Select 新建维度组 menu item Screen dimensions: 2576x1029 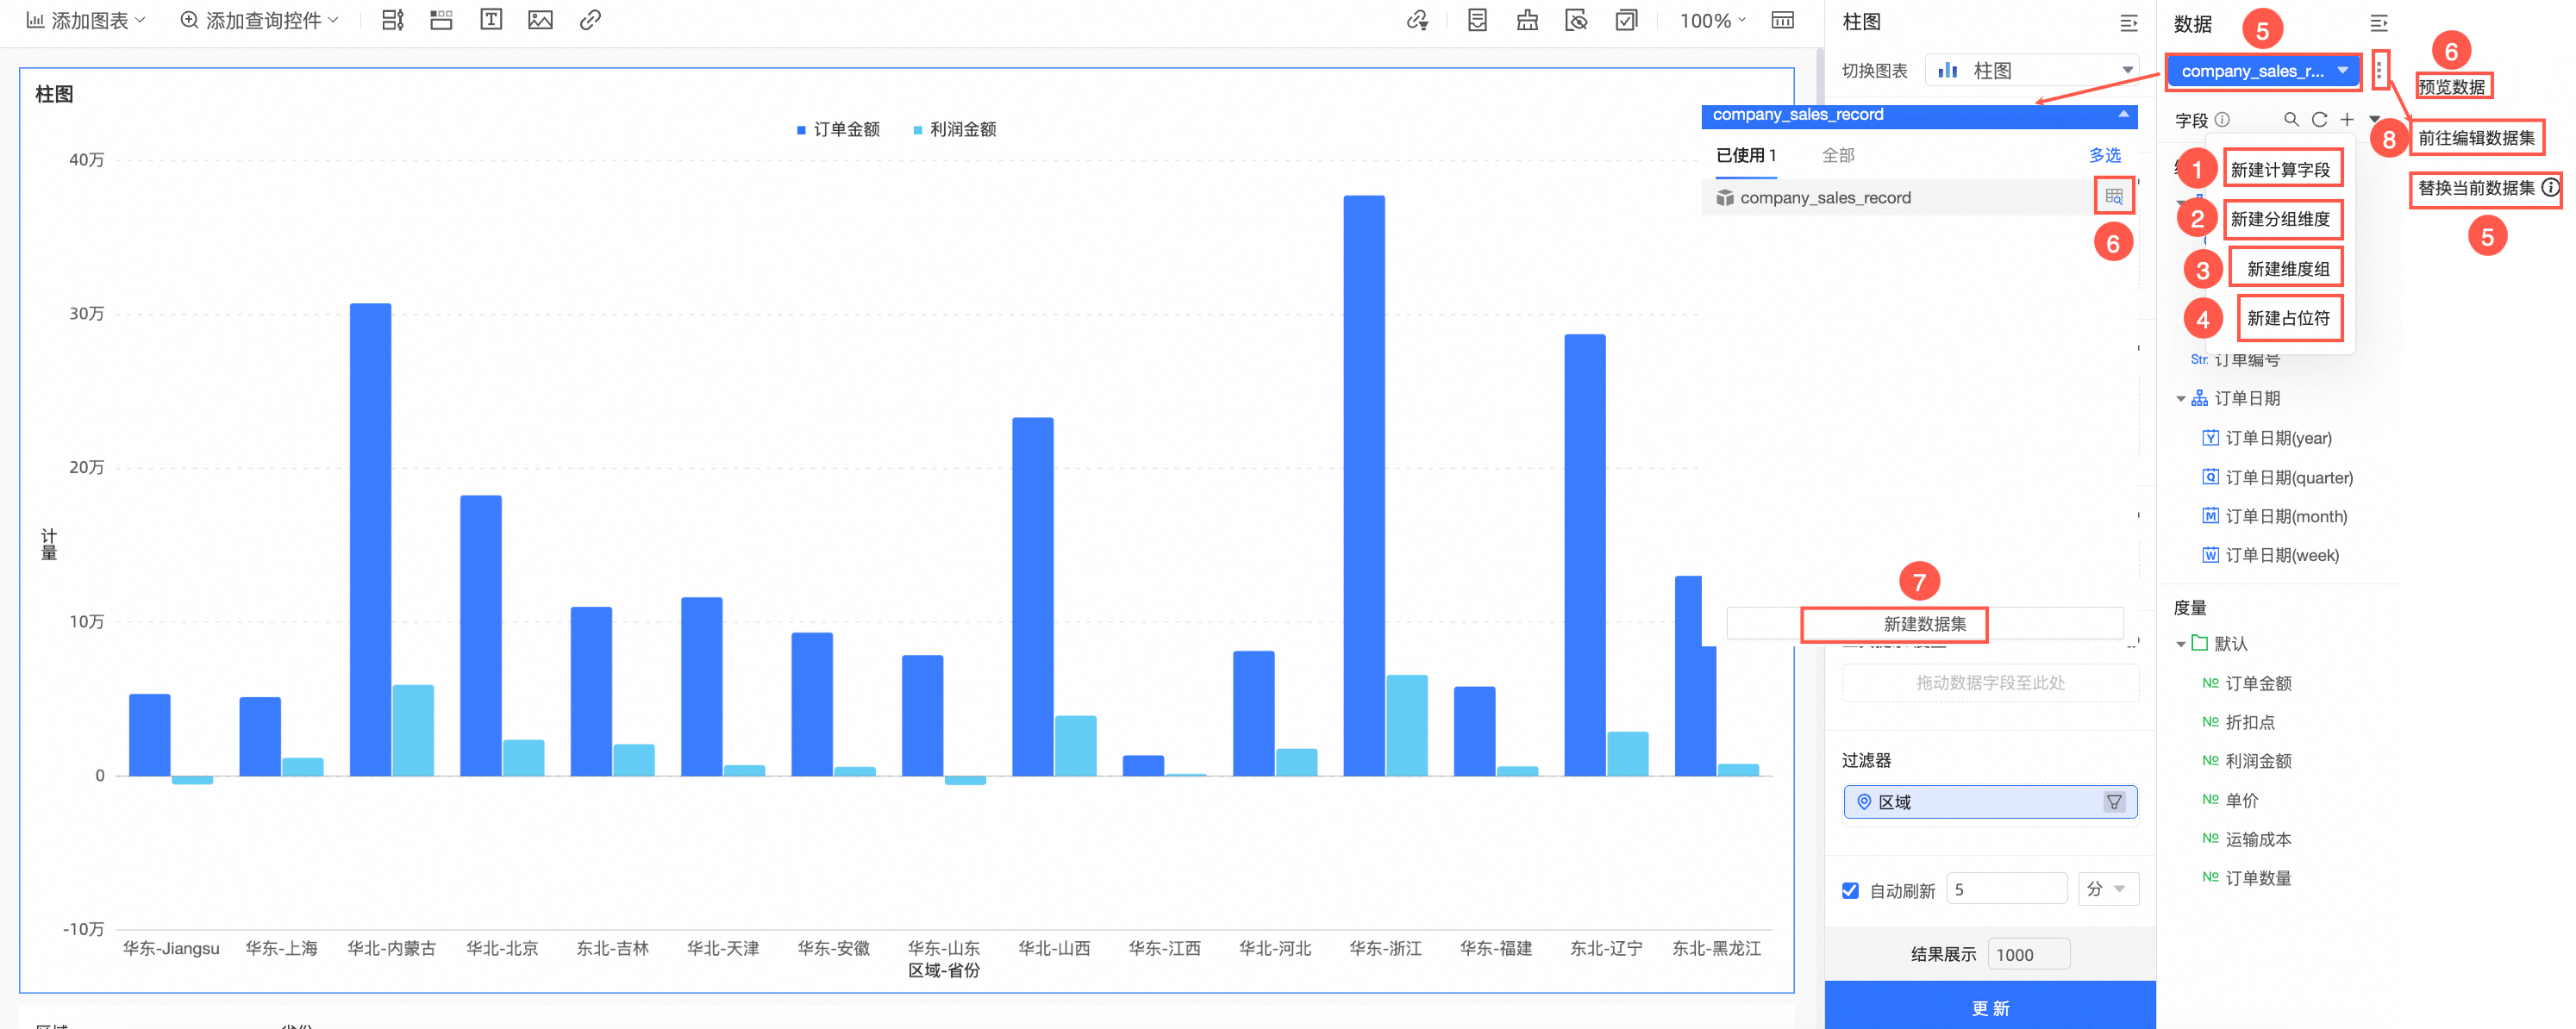pyautogui.click(x=2288, y=269)
